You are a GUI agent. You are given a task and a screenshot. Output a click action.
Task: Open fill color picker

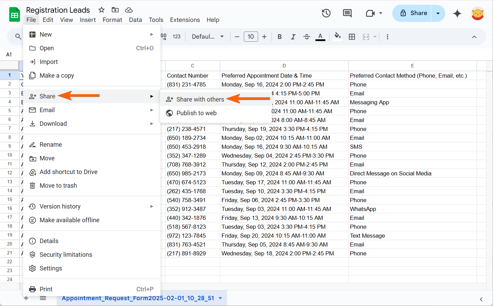coord(337,37)
